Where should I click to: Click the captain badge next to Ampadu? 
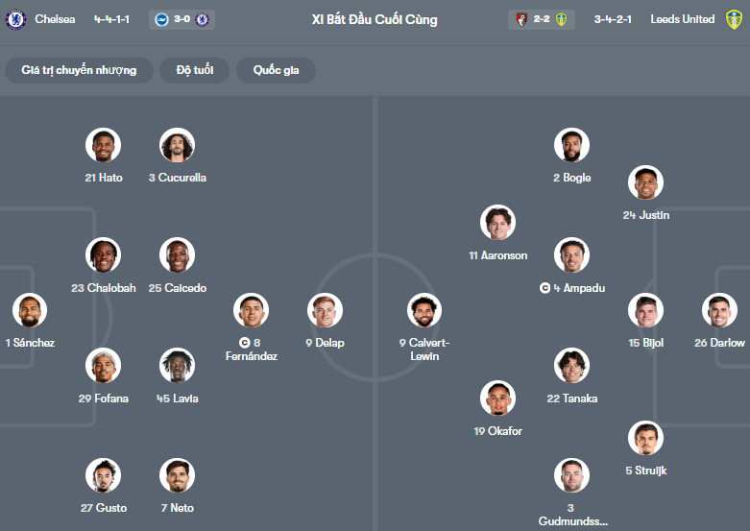click(544, 288)
